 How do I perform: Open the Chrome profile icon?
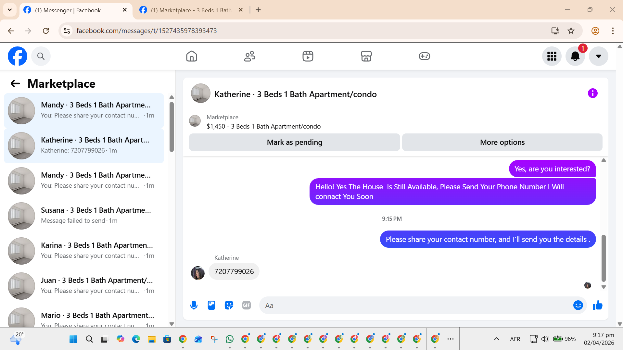point(595,31)
